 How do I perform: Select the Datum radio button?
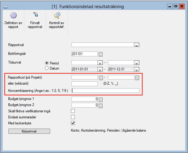pyautogui.click(x=47, y=68)
